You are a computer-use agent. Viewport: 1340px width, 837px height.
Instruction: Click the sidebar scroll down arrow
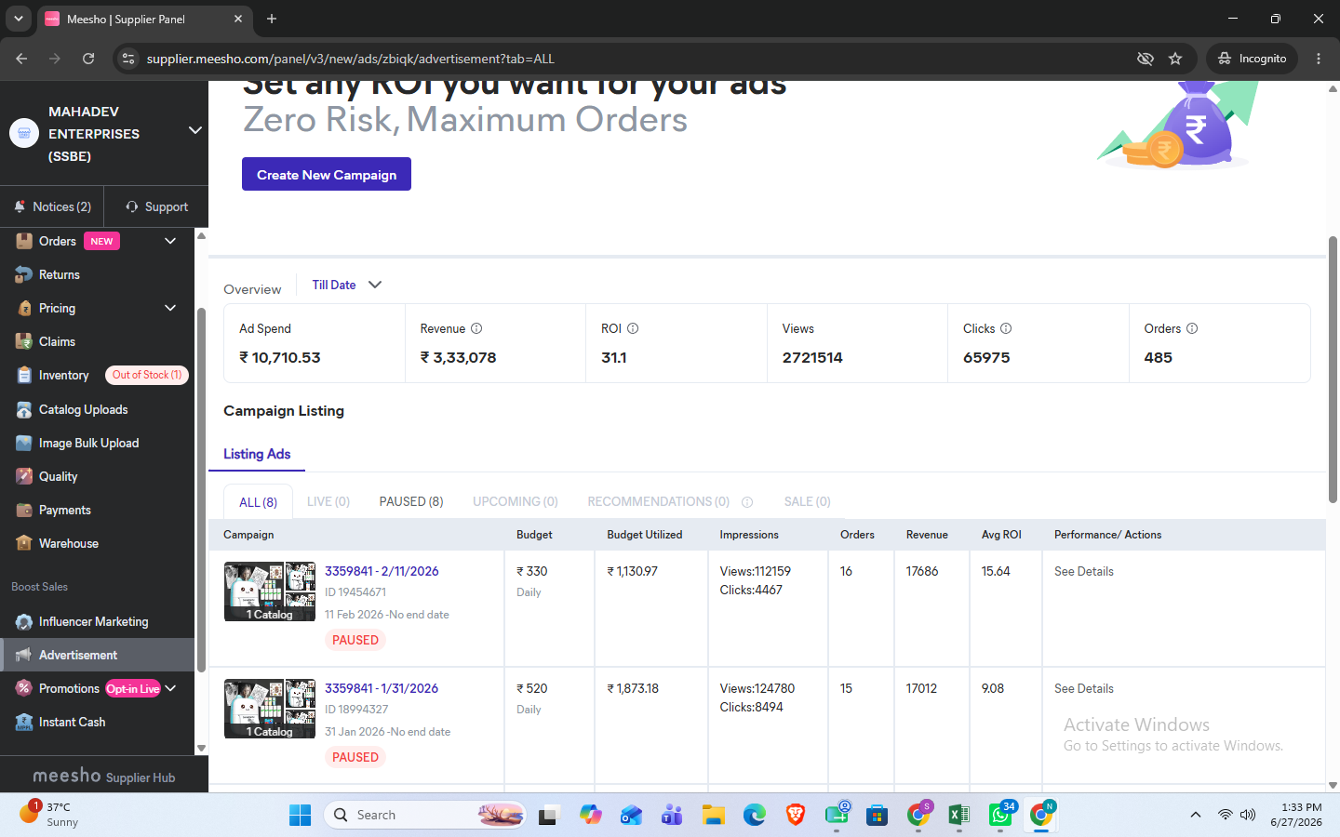click(x=201, y=748)
